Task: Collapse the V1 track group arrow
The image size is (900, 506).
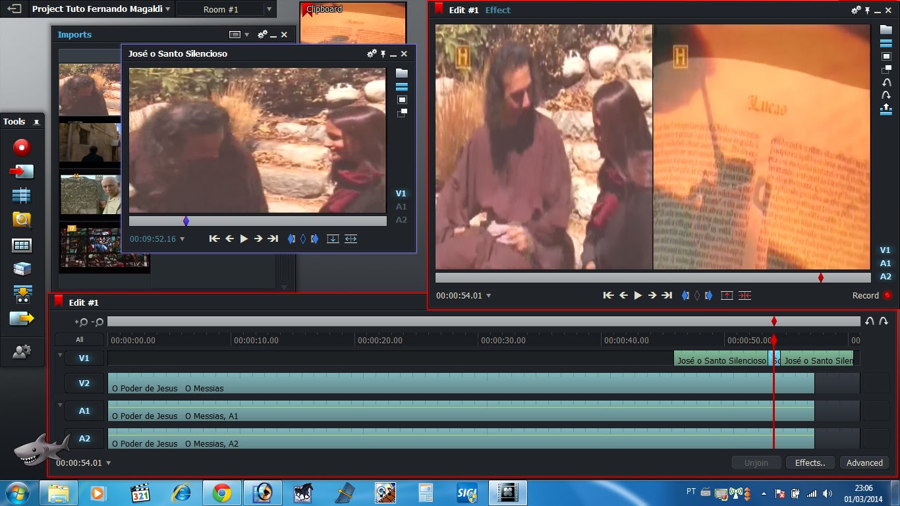Action: point(60,355)
